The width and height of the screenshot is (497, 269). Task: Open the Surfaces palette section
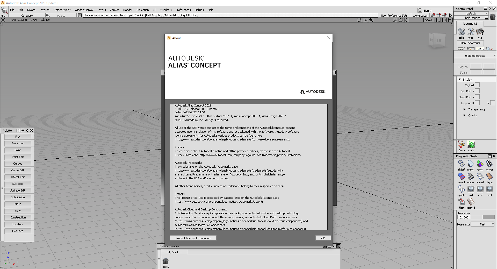point(18,184)
